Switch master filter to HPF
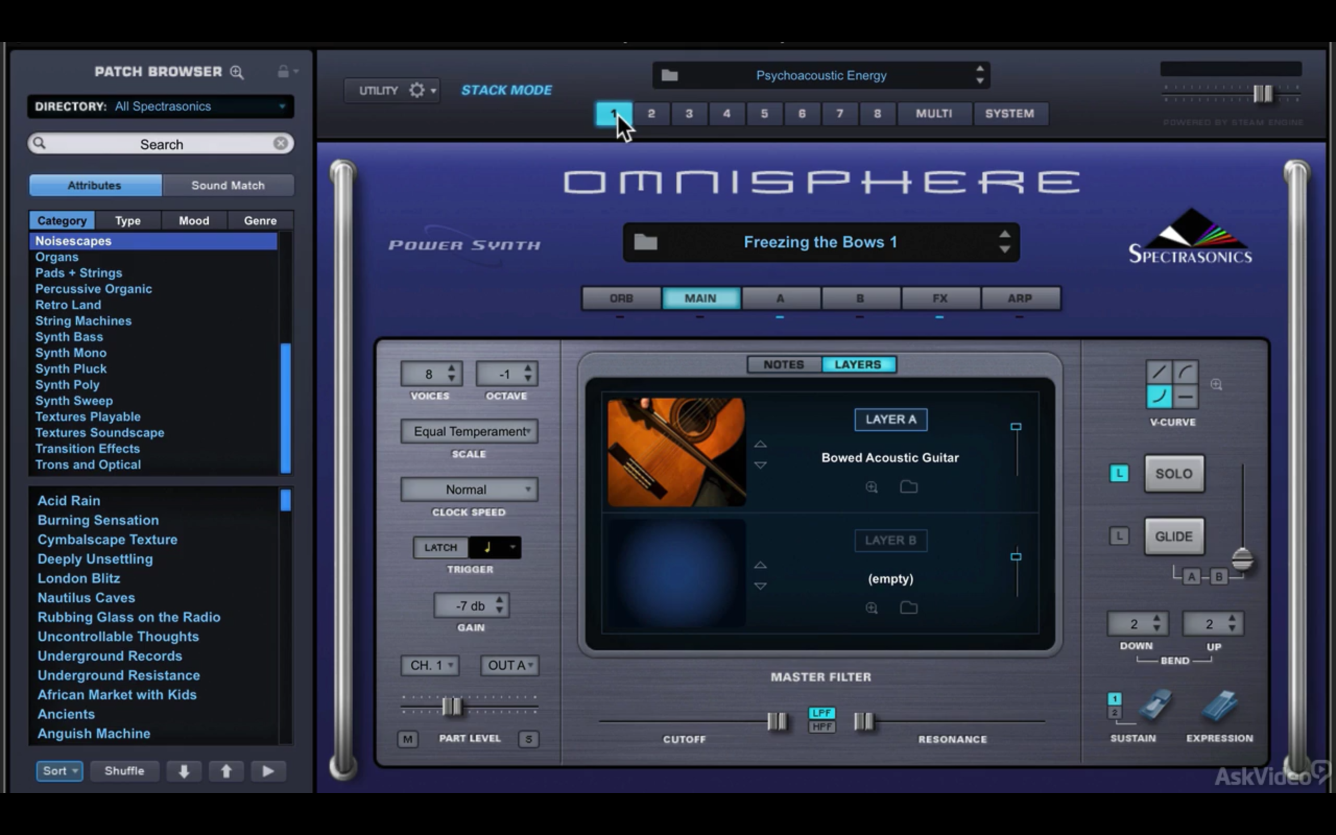The width and height of the screenshot is (1336, 835). [821, 727]
